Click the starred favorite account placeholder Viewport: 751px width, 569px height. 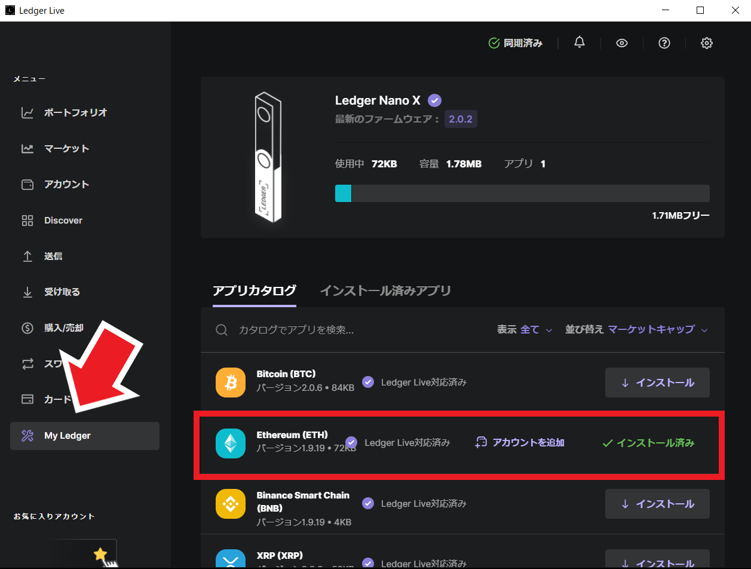tap(84, 553)
